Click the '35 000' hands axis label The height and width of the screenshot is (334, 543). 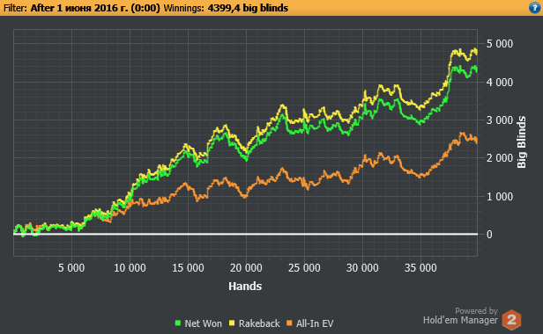(420, 268)
